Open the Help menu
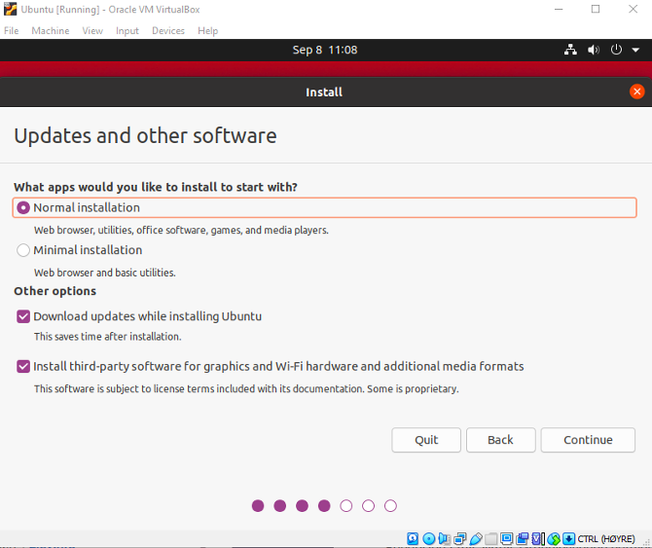The image size is (652, 548). click(207, 31)
